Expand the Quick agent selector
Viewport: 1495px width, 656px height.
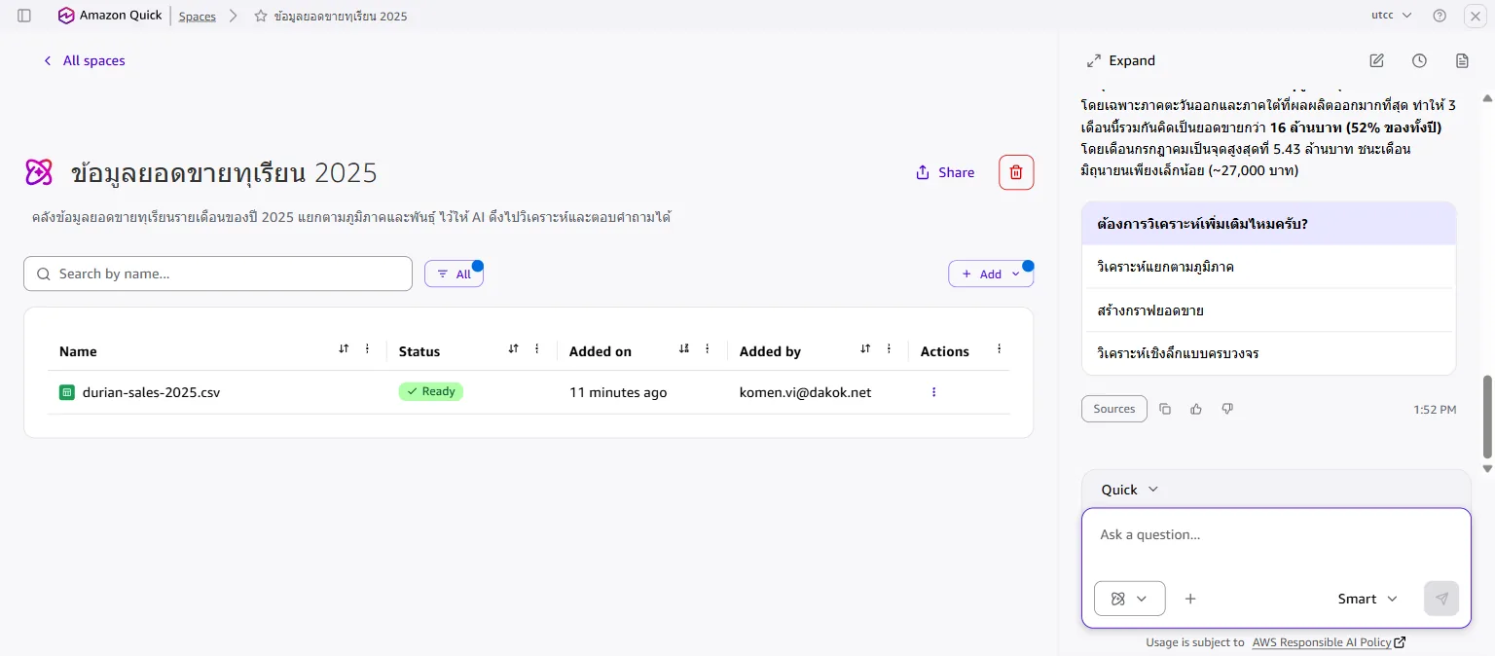(1130, 490)
